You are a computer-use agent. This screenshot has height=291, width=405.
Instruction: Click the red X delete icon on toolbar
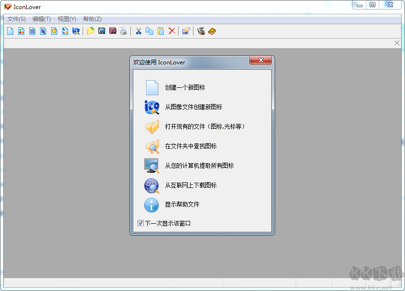coord(172,31)
